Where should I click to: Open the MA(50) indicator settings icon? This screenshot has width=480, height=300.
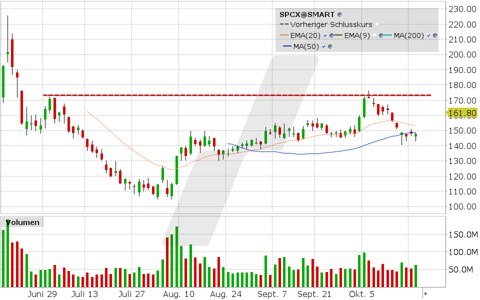pos(329,46)
